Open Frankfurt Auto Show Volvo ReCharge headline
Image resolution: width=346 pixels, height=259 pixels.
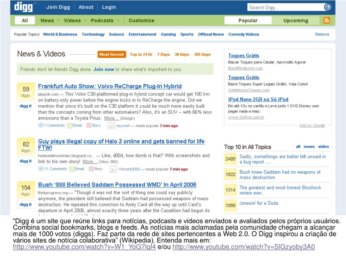coord(110,86)
